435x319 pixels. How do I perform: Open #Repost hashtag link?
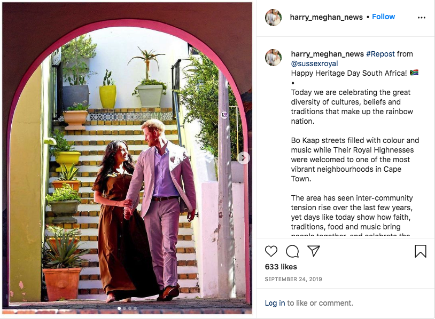(380, 54)
